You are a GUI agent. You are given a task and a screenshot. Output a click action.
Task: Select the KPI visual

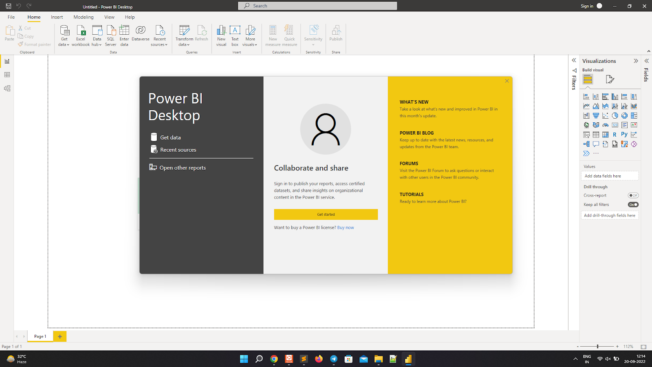[x=634, y=125]
